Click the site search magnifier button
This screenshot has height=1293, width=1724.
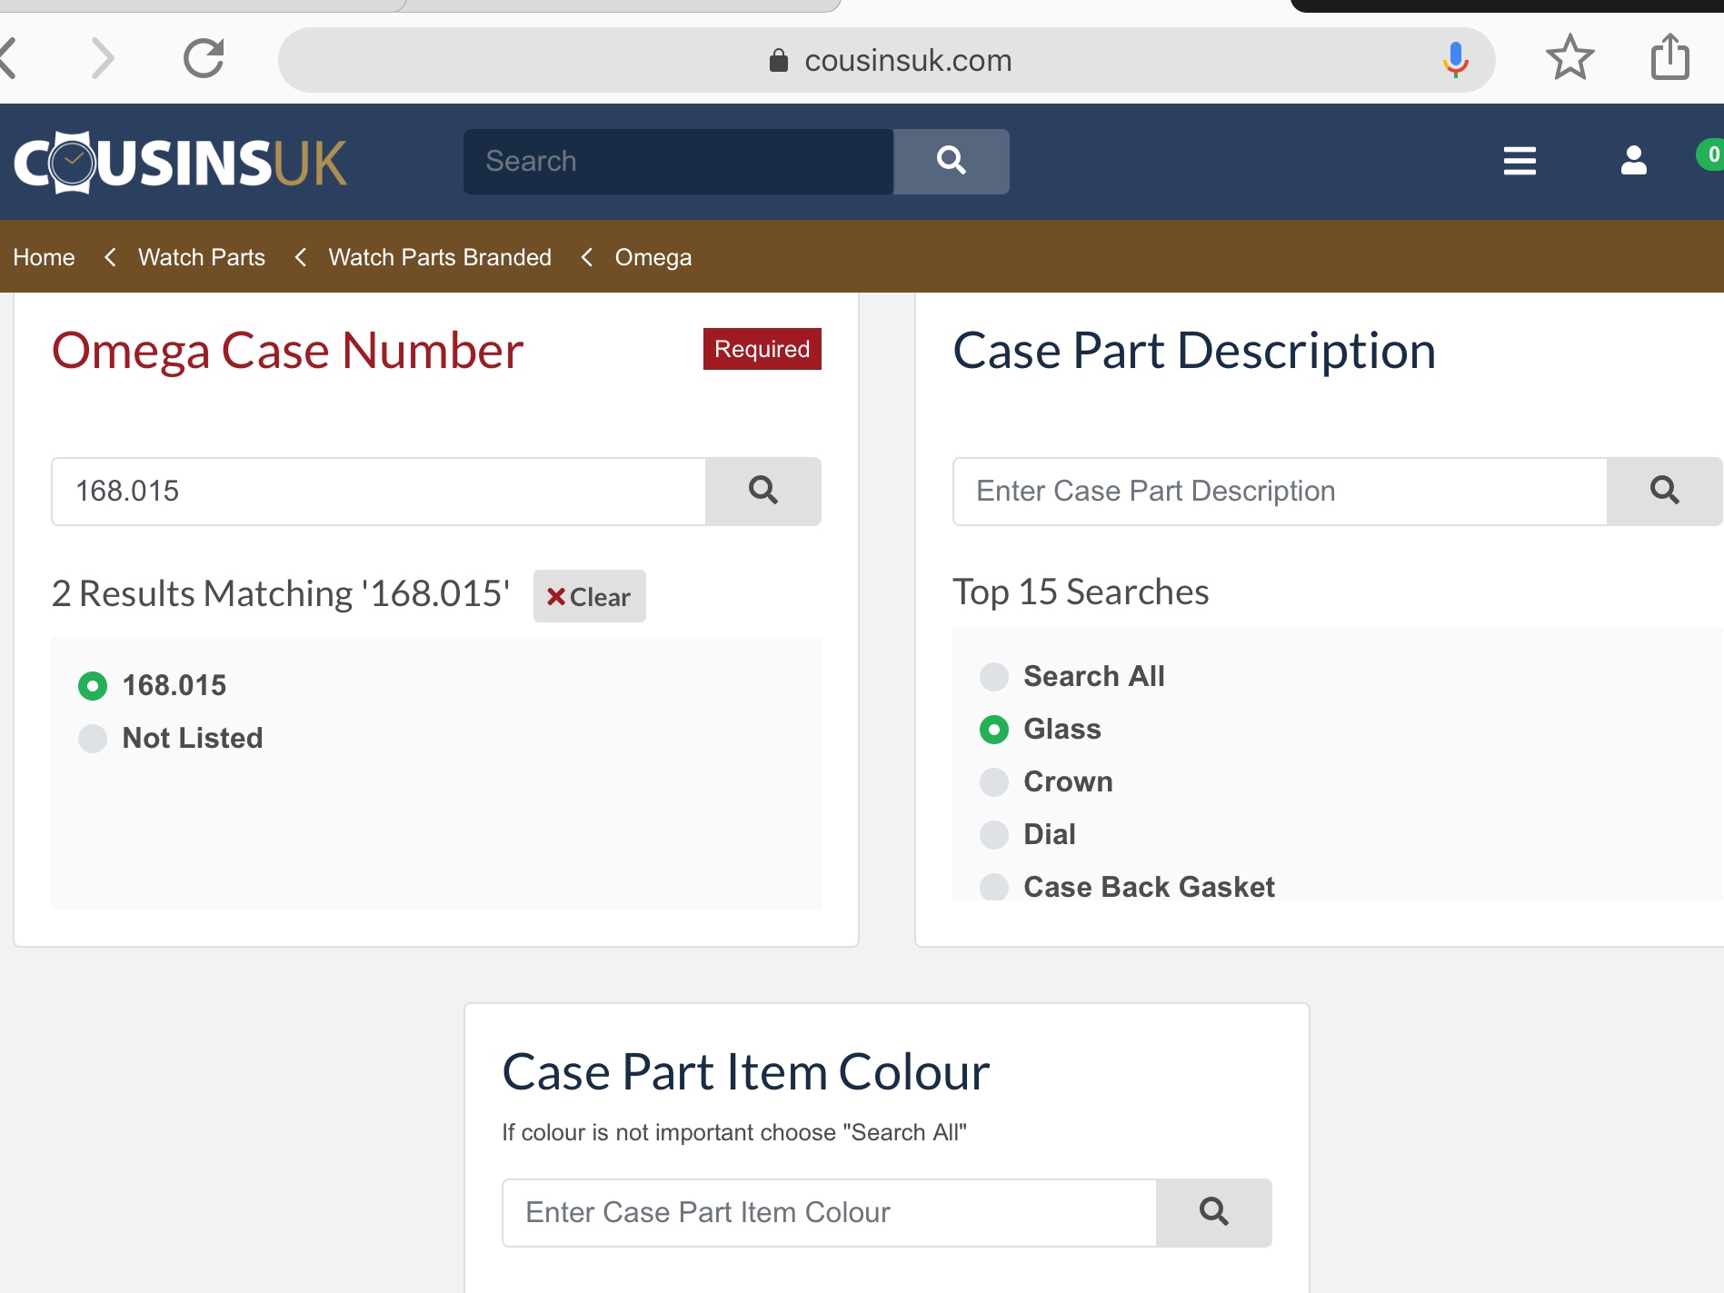click(x=951, y=161)
